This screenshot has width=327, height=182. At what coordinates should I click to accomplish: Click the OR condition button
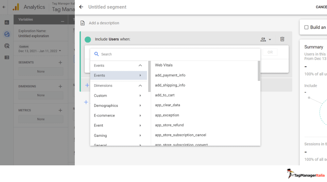[270, 52]
